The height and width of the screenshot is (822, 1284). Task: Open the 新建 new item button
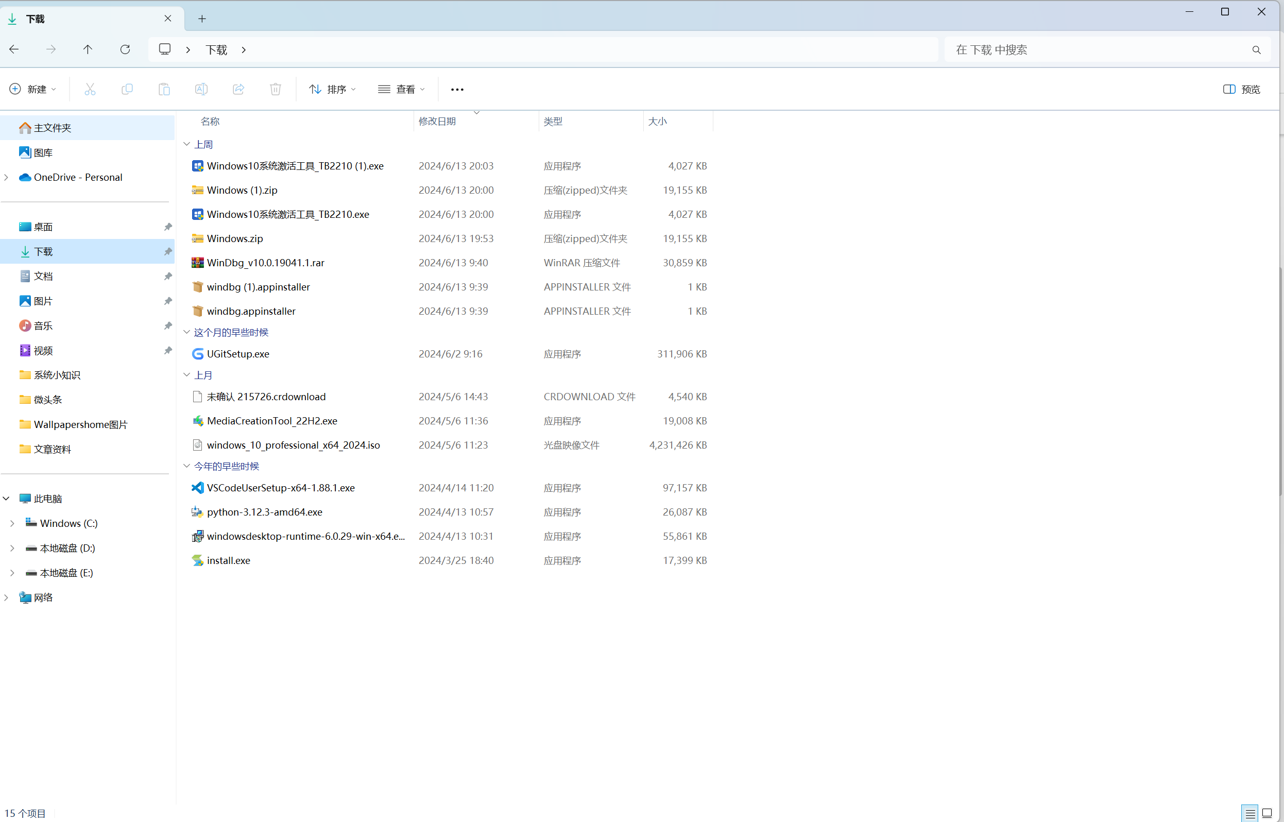(x=33, y=89)
